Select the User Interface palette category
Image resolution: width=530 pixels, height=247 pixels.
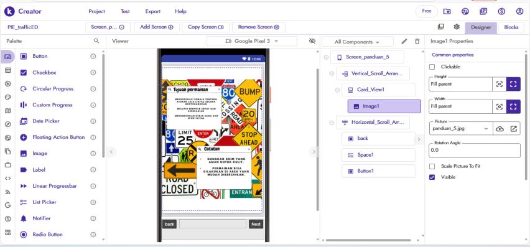[x=7, y=57]
